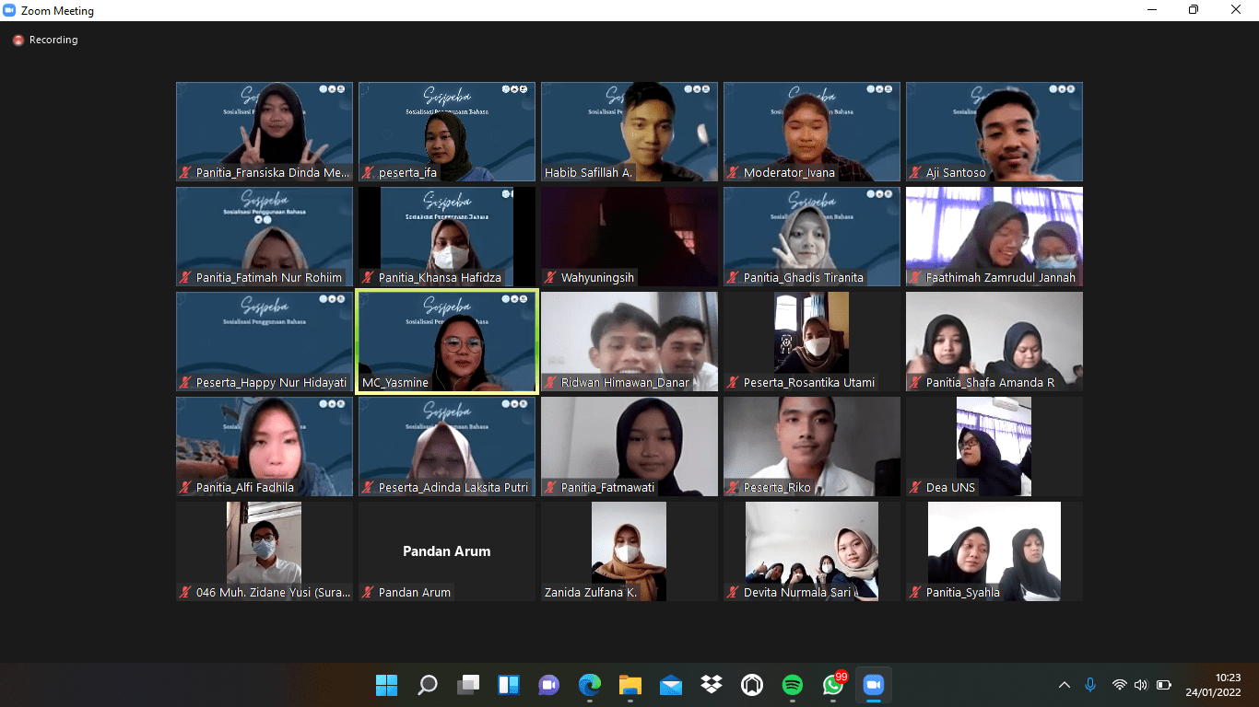The height and width of the screenshot is (707, 1259).
Task: Open the Windows Start menu
Action: pyautogui.click(x=386, y=685)
